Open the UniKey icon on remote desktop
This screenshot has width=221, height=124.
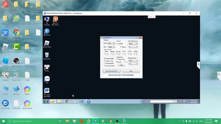(47, 68)
